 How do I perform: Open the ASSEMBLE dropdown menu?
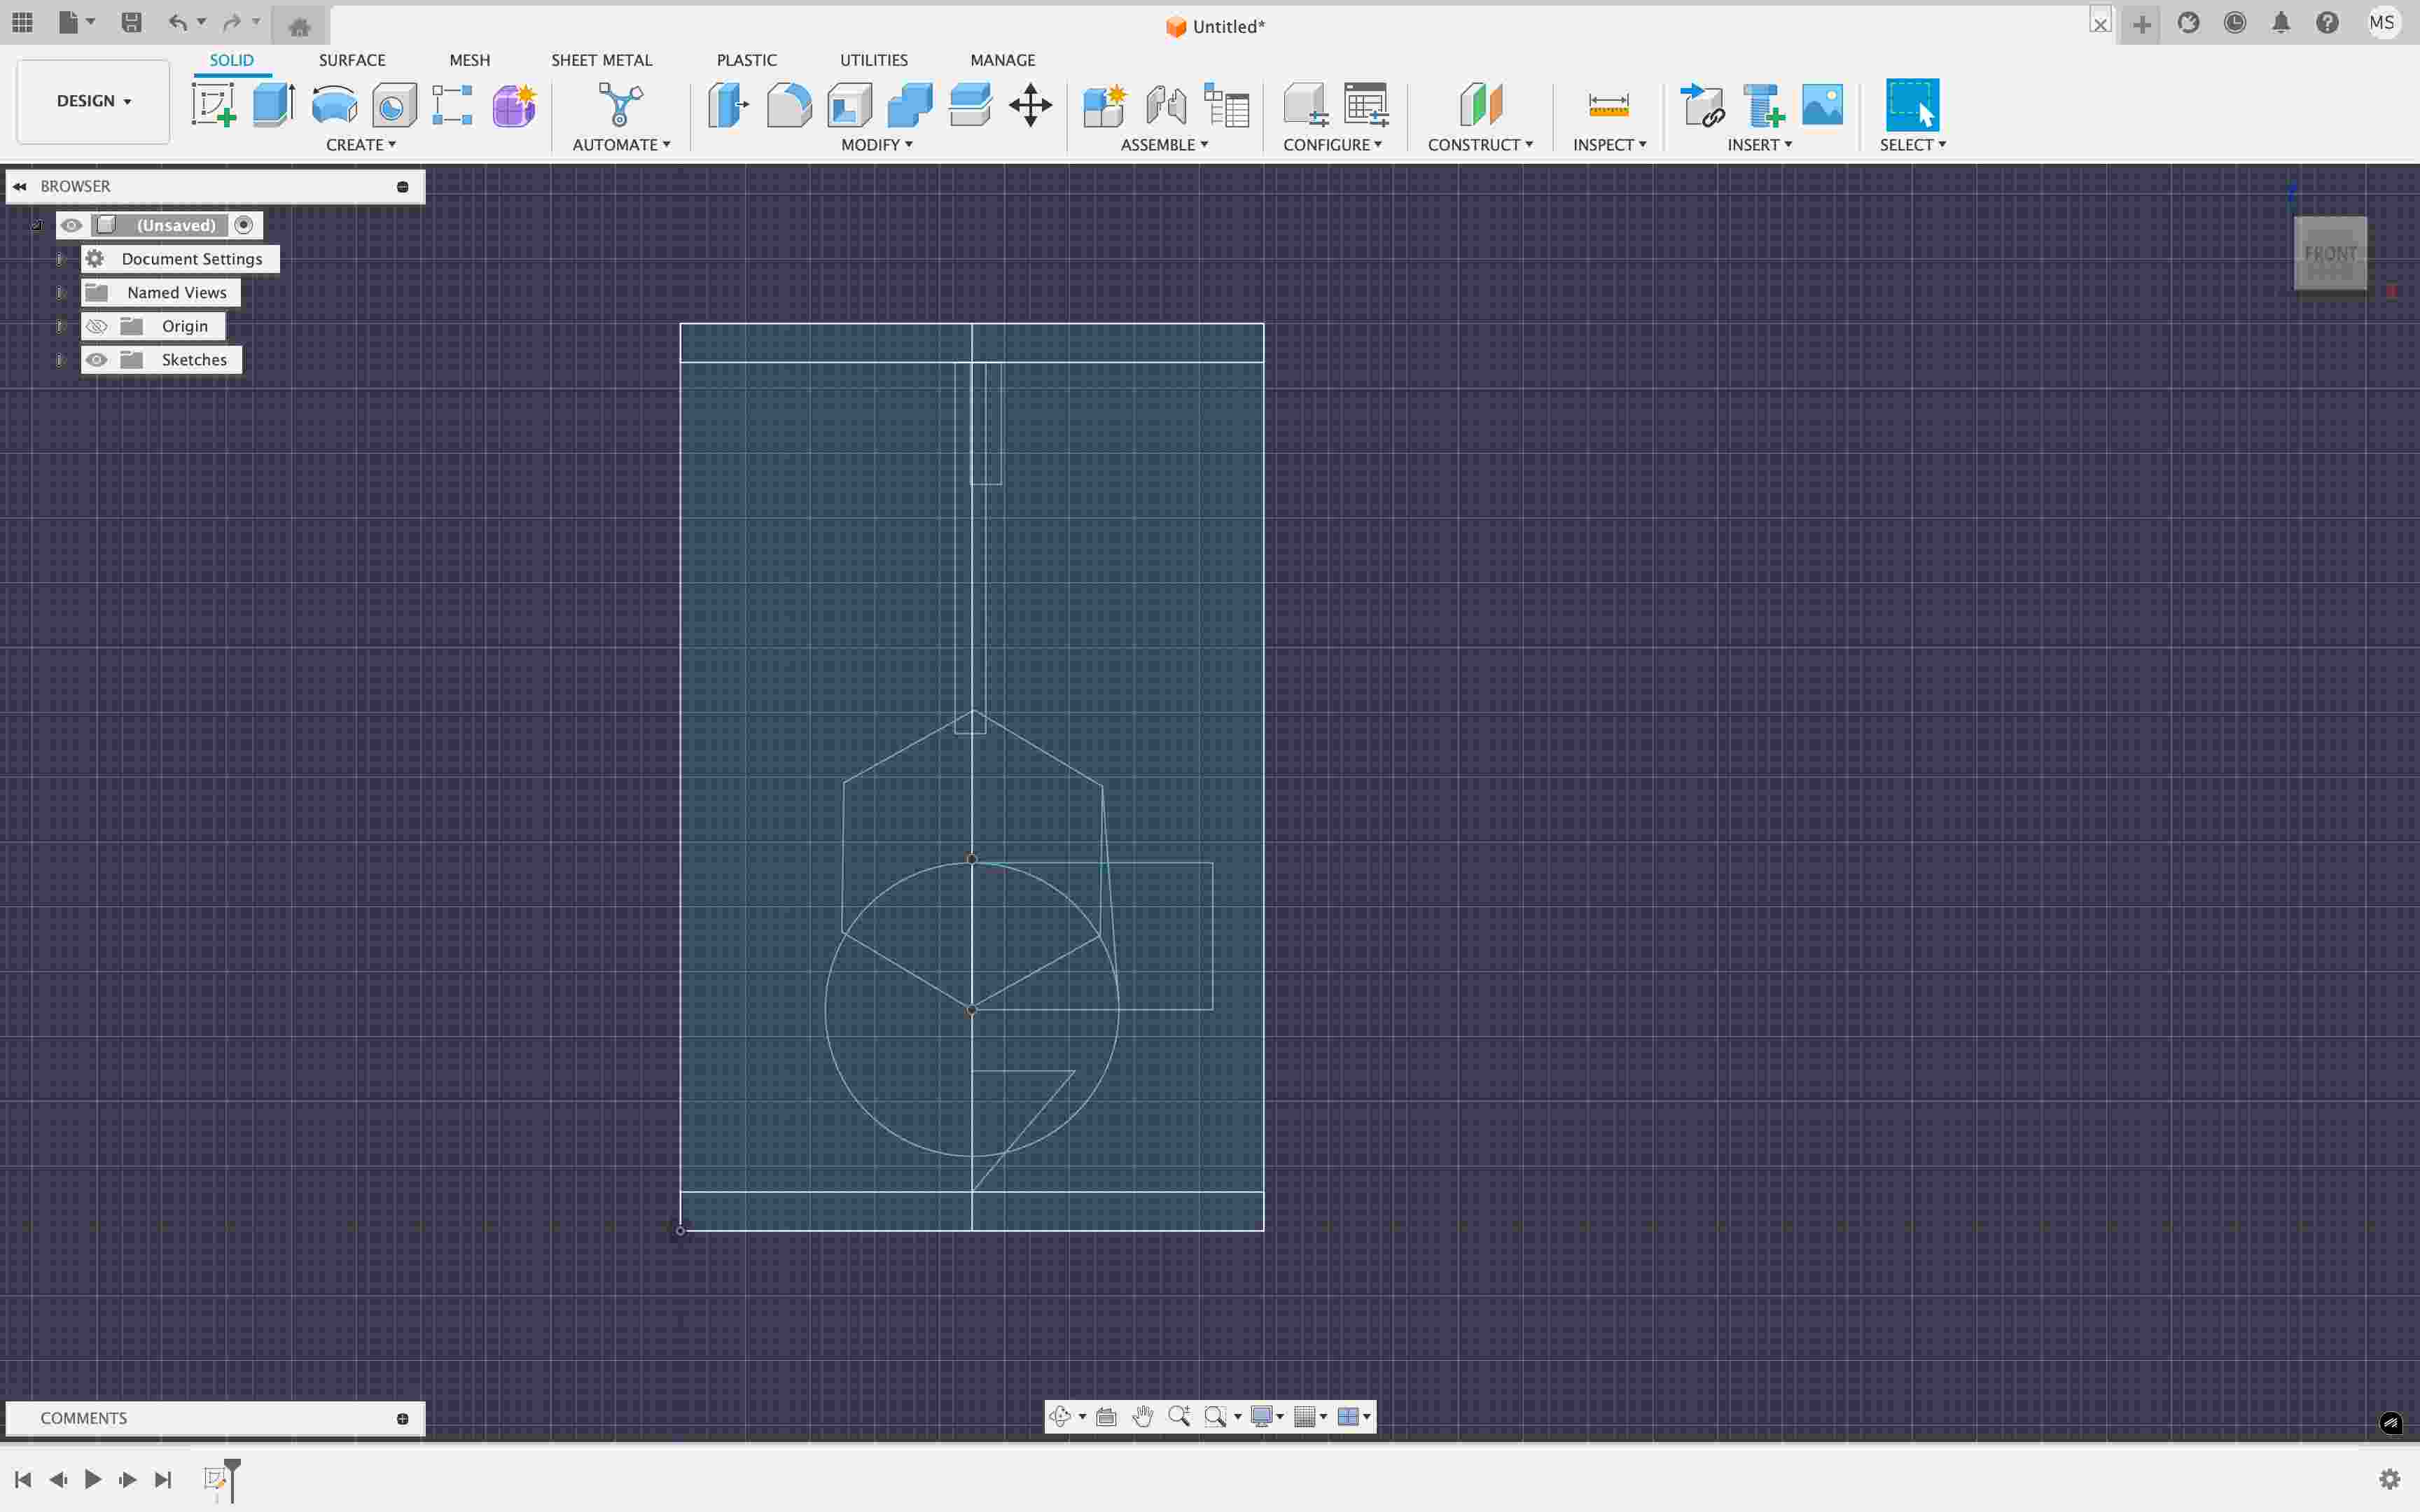1165,145
